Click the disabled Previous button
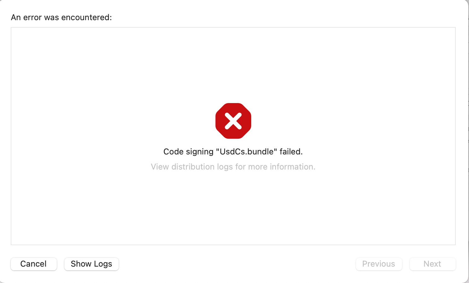This screenshot has height=283, width=469. pos(379,264)
